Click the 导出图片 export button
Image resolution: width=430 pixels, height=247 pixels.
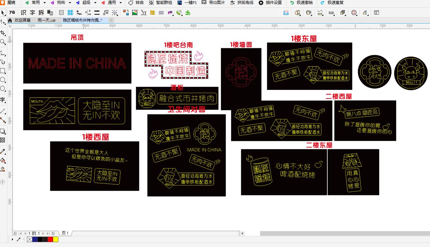click(213, 2)
